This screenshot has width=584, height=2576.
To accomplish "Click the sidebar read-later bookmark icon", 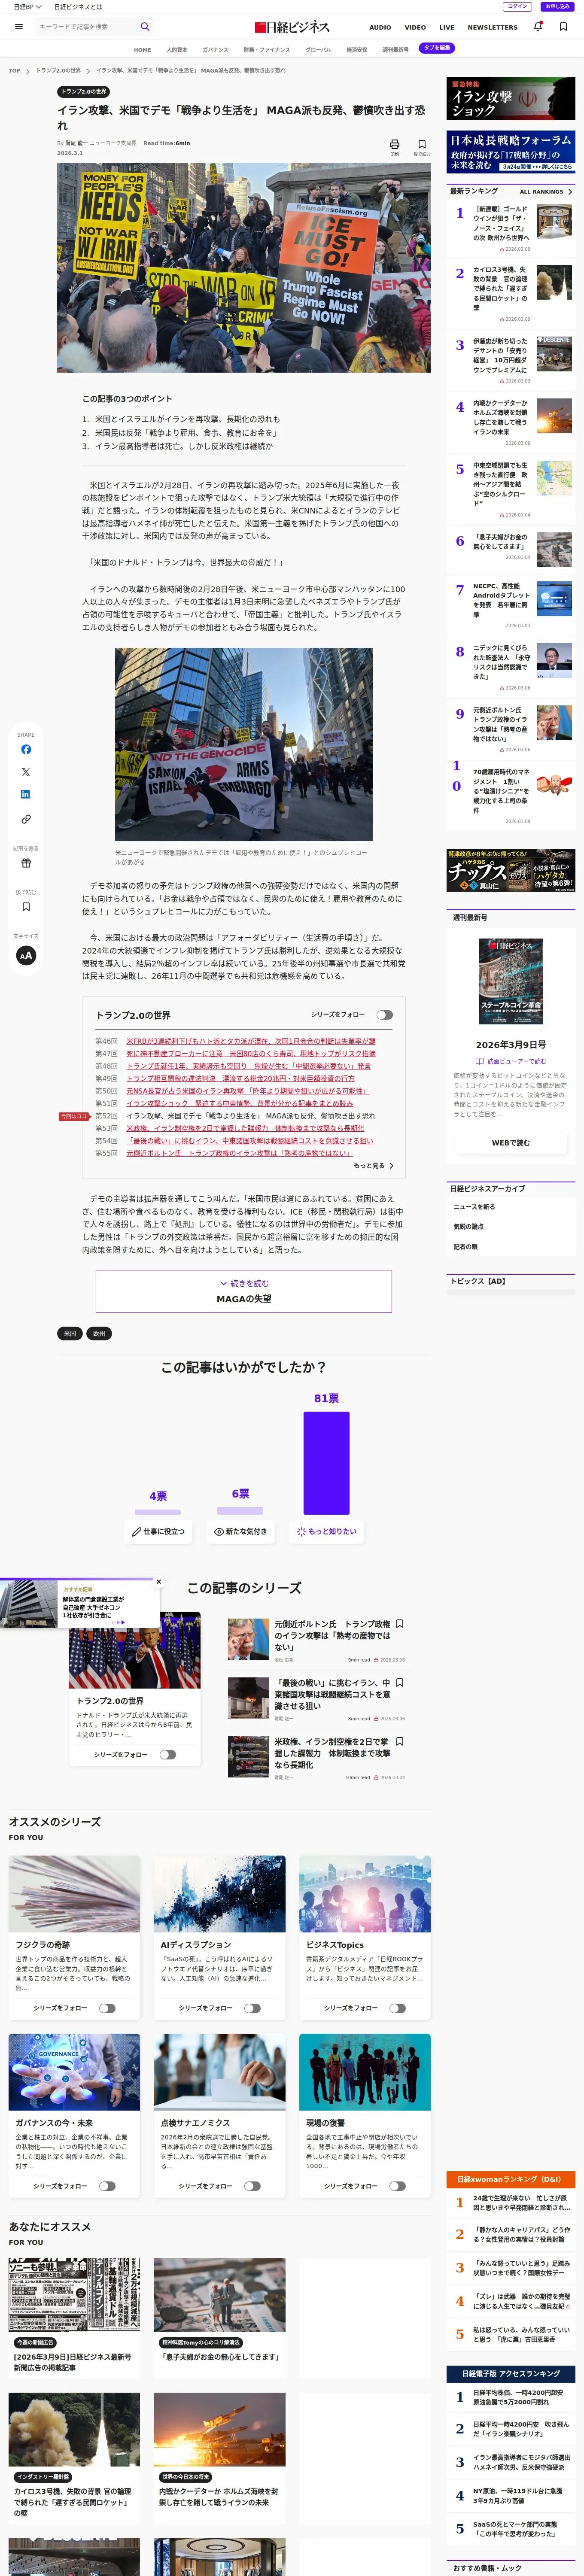I will pyautogui.click(x=26, y=907).
